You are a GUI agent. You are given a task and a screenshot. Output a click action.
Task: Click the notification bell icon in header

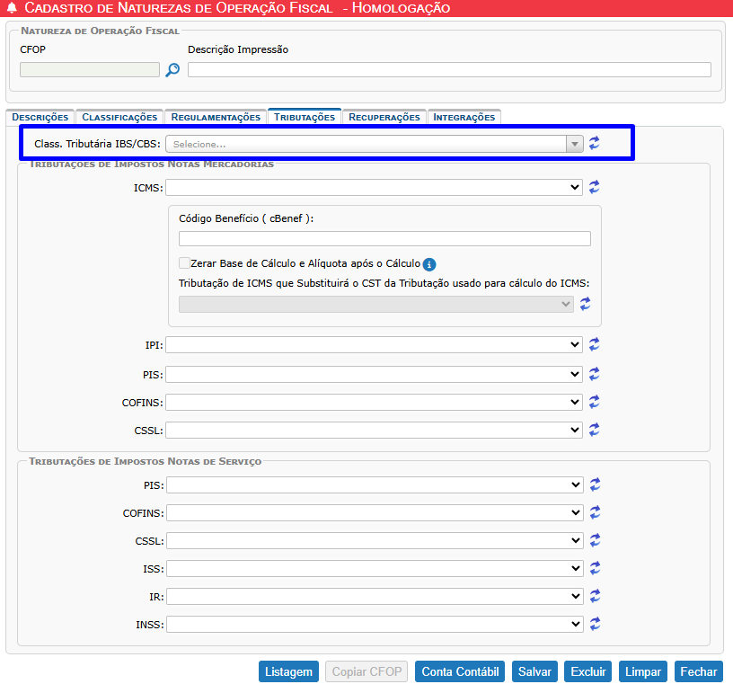coord(12,8)
